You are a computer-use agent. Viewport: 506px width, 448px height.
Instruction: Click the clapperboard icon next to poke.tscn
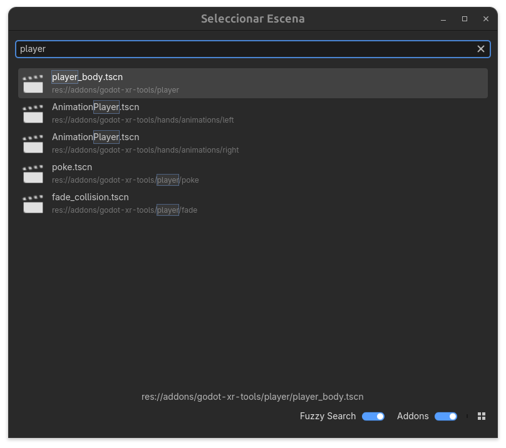pos(33,173)
